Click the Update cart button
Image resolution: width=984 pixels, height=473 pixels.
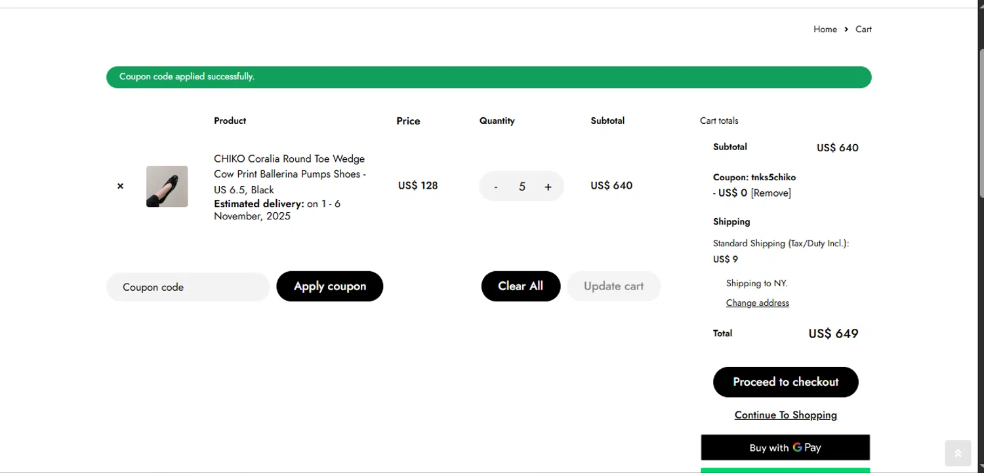(x=613, y=286)
